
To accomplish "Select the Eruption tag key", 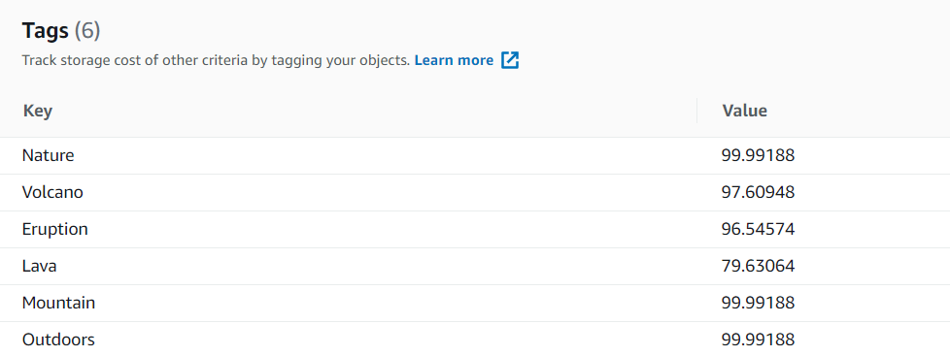I will pyautogui.click(x=55, y=230).
